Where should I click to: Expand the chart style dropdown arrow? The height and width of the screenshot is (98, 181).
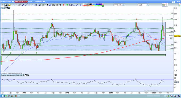pos(167,5)
